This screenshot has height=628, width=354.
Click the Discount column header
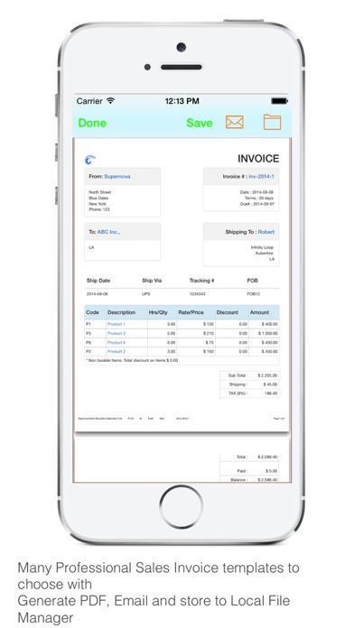click(x=228, y=312)
